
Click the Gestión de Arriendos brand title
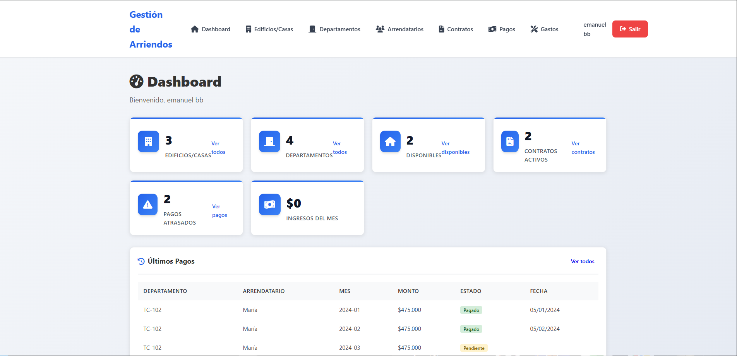pyautogui.click(x=151, y=29)
